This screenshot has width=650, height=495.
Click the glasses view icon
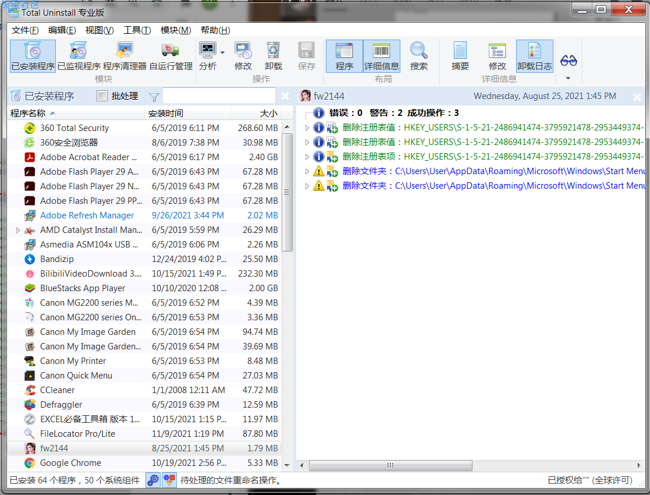click(x=569, y=61)
